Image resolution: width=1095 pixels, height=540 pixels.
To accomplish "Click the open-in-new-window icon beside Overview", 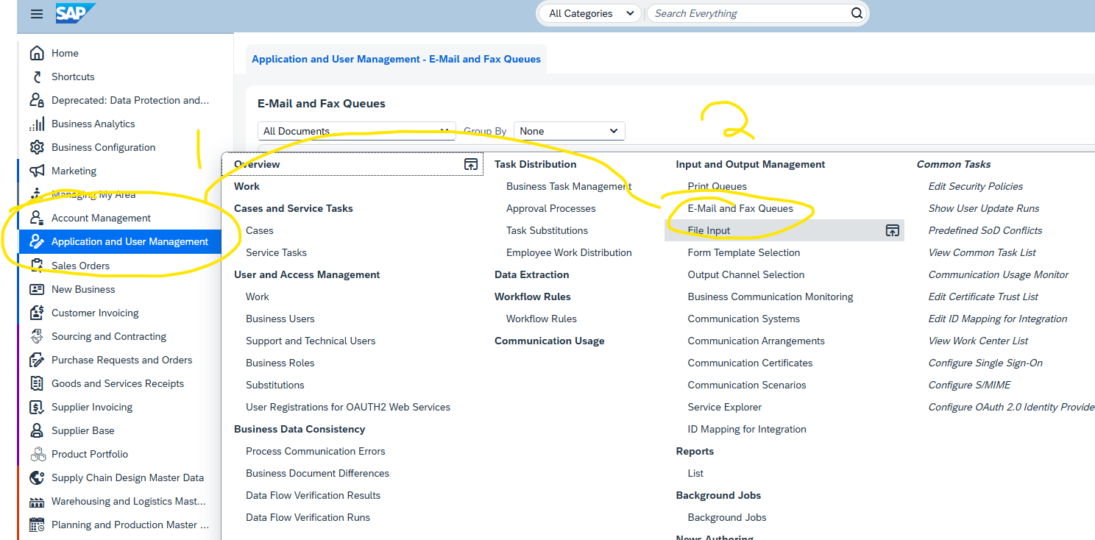I will pyautogui.click(x=471, y=164).
